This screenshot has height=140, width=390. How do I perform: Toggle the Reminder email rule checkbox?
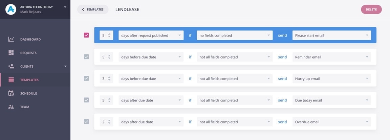coord(86,57)
